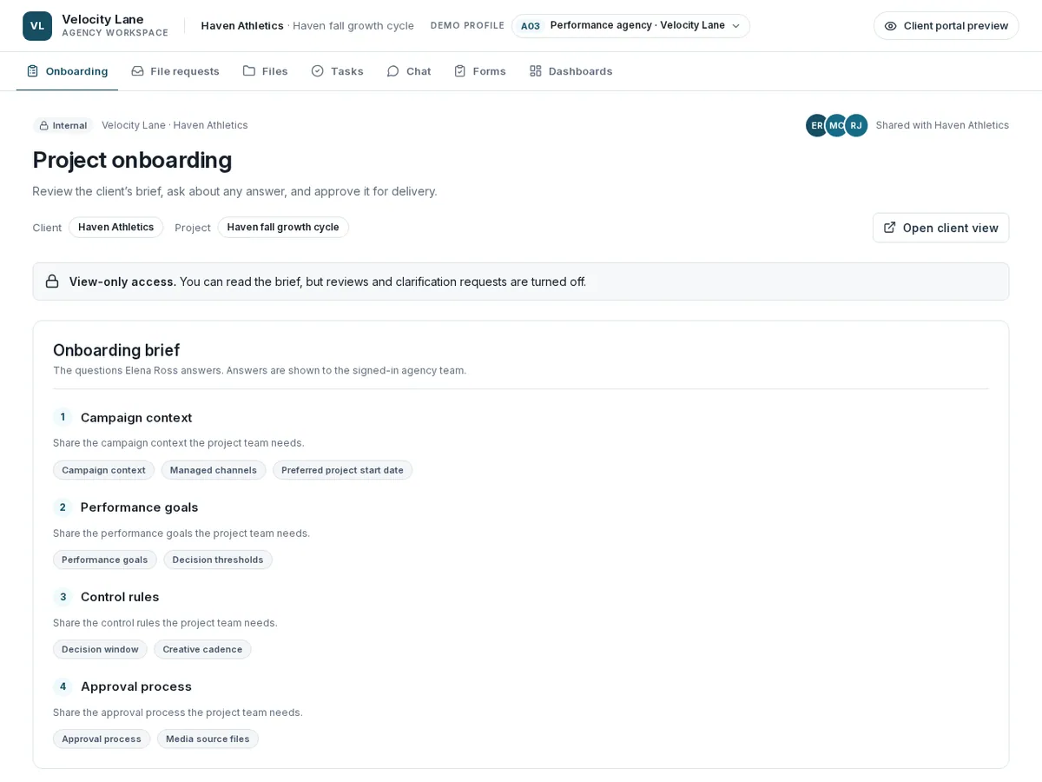Image resolution: width=1042 pixels, height=782 pixels.
Task: Click the Media source files chip
Action: point(208,739)
